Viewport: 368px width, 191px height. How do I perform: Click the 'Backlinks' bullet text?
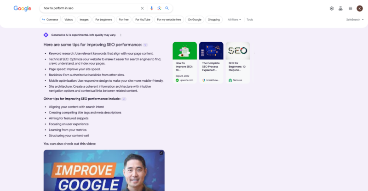tap(86, 75)
